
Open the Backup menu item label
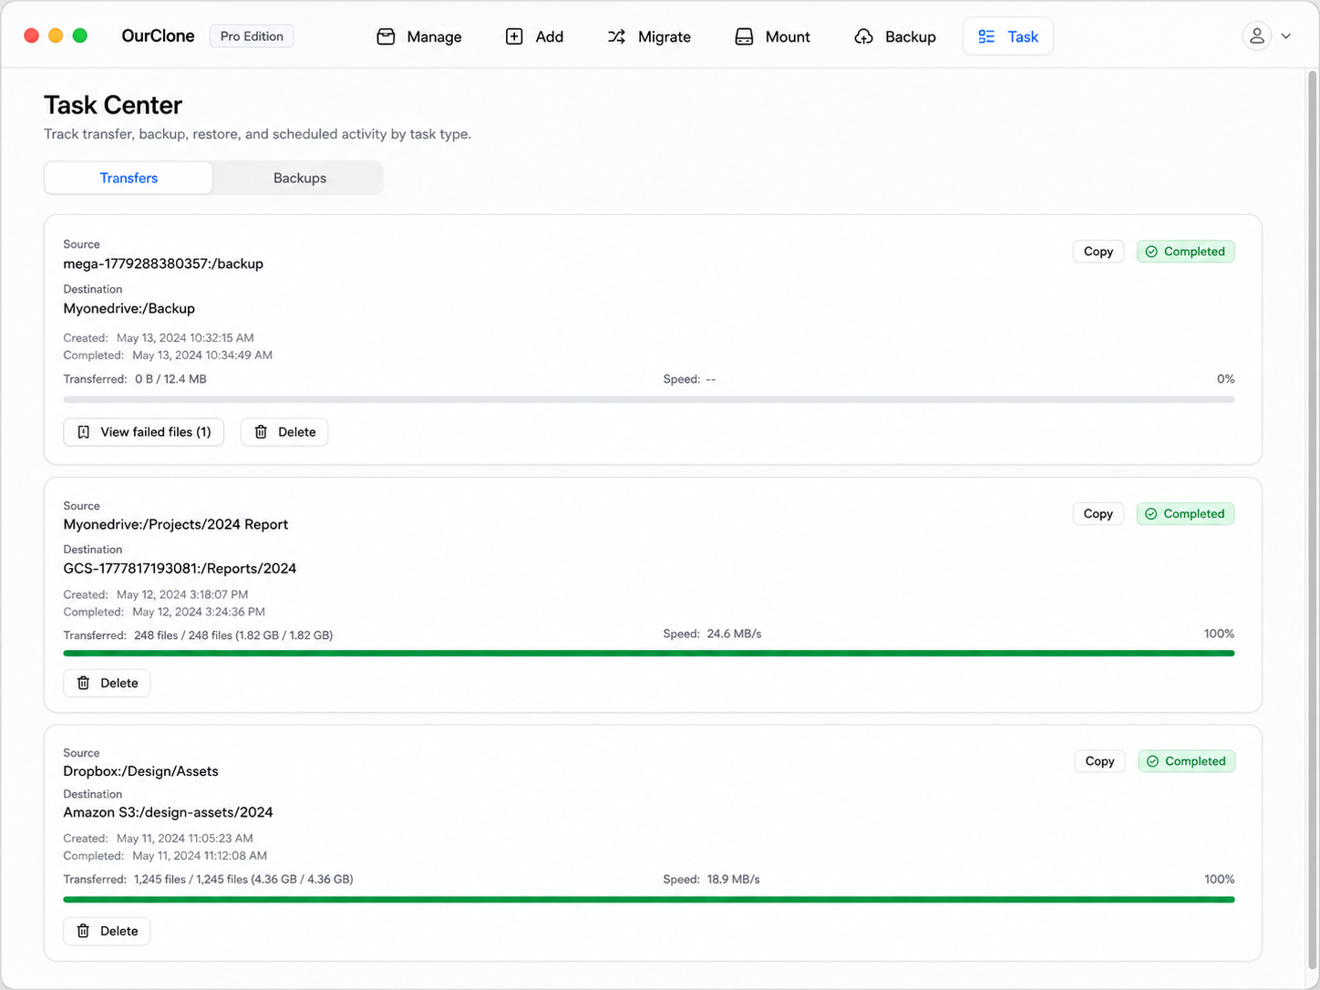(x=911, y=36)
